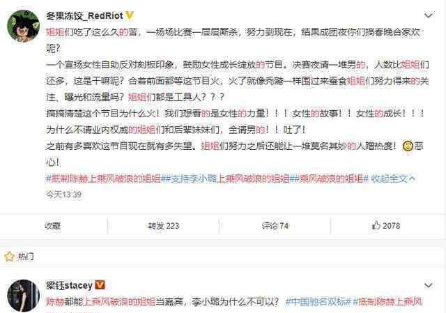Screen dimensions: 446x313
Task: Click the username 冬果冻饺_RedRiot
Action: [x=84, y=15]
